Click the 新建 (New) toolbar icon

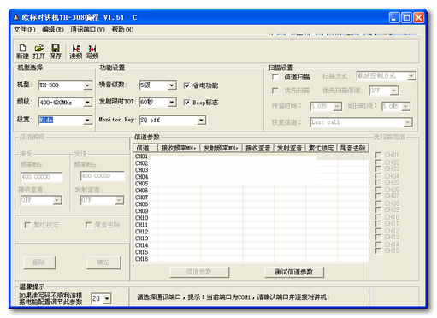22,51
